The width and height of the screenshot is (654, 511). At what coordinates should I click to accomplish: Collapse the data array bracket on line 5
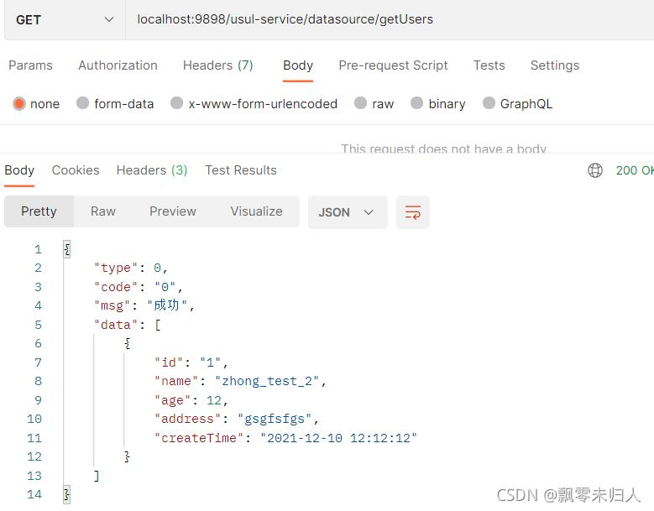[x=158, y=325]
